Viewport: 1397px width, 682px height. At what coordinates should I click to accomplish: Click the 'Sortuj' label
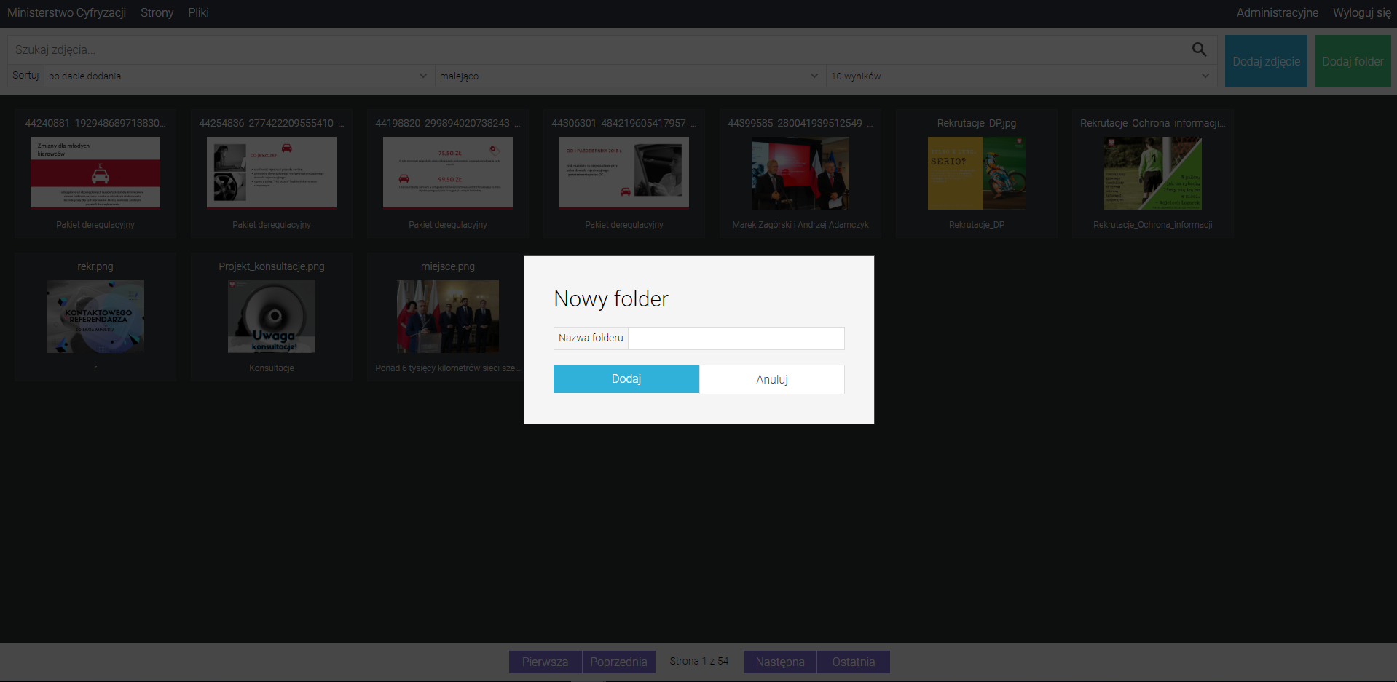[x=25, y=75]
